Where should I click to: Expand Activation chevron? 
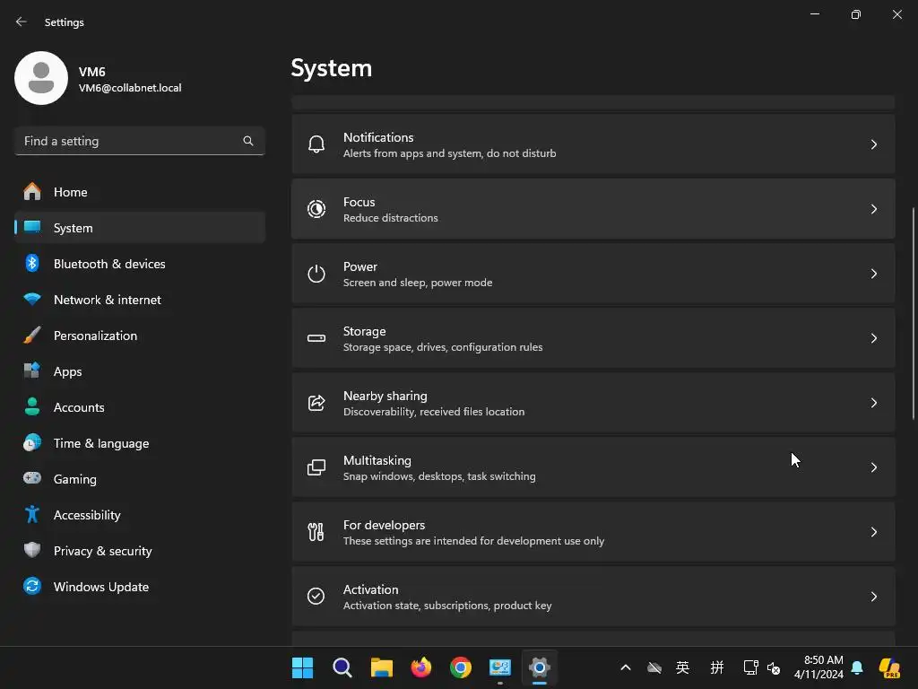tap(873, 597)
